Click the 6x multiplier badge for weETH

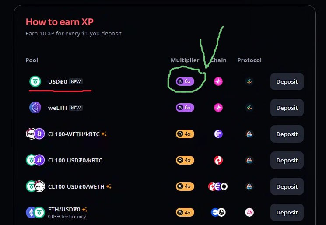[x=185, y=108]
